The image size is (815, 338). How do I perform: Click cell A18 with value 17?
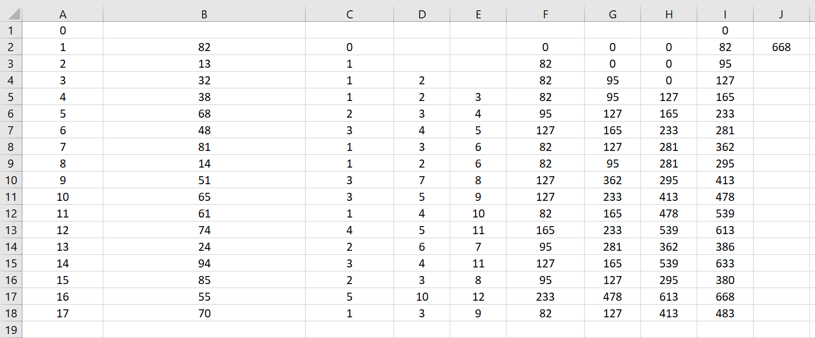click(x=63, y=313)
